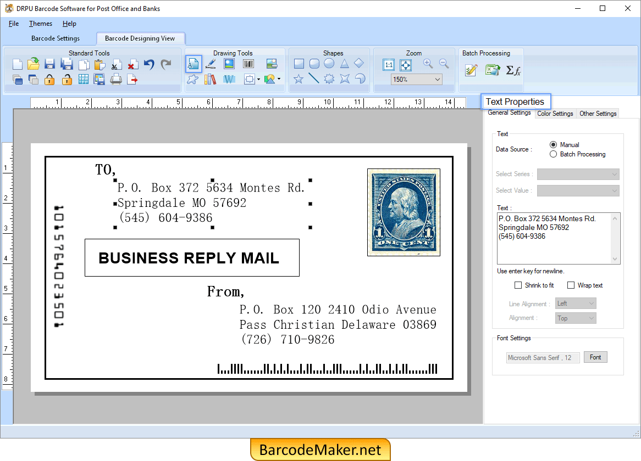Select the Barcode drawing tool
641x461 pixels.
[248, 63]
